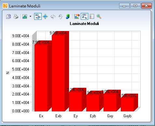Click the Laminate Moduli window app icon
Image resolution: width=155 pixels, height=126 pixels.
point(5,6)
